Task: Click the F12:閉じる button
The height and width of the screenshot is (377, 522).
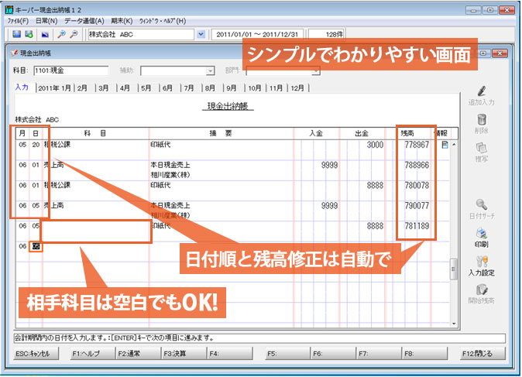Action: 483,353
